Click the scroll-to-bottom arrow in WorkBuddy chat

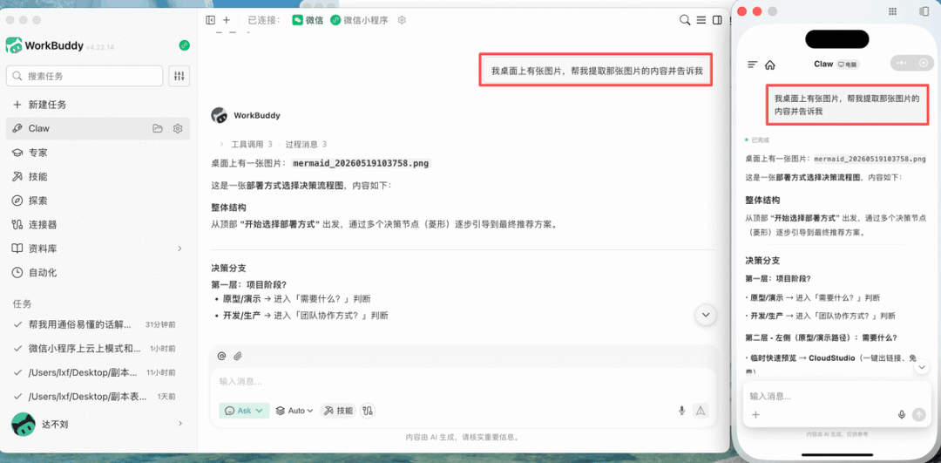pyautogui.click(x=705, y=316)
